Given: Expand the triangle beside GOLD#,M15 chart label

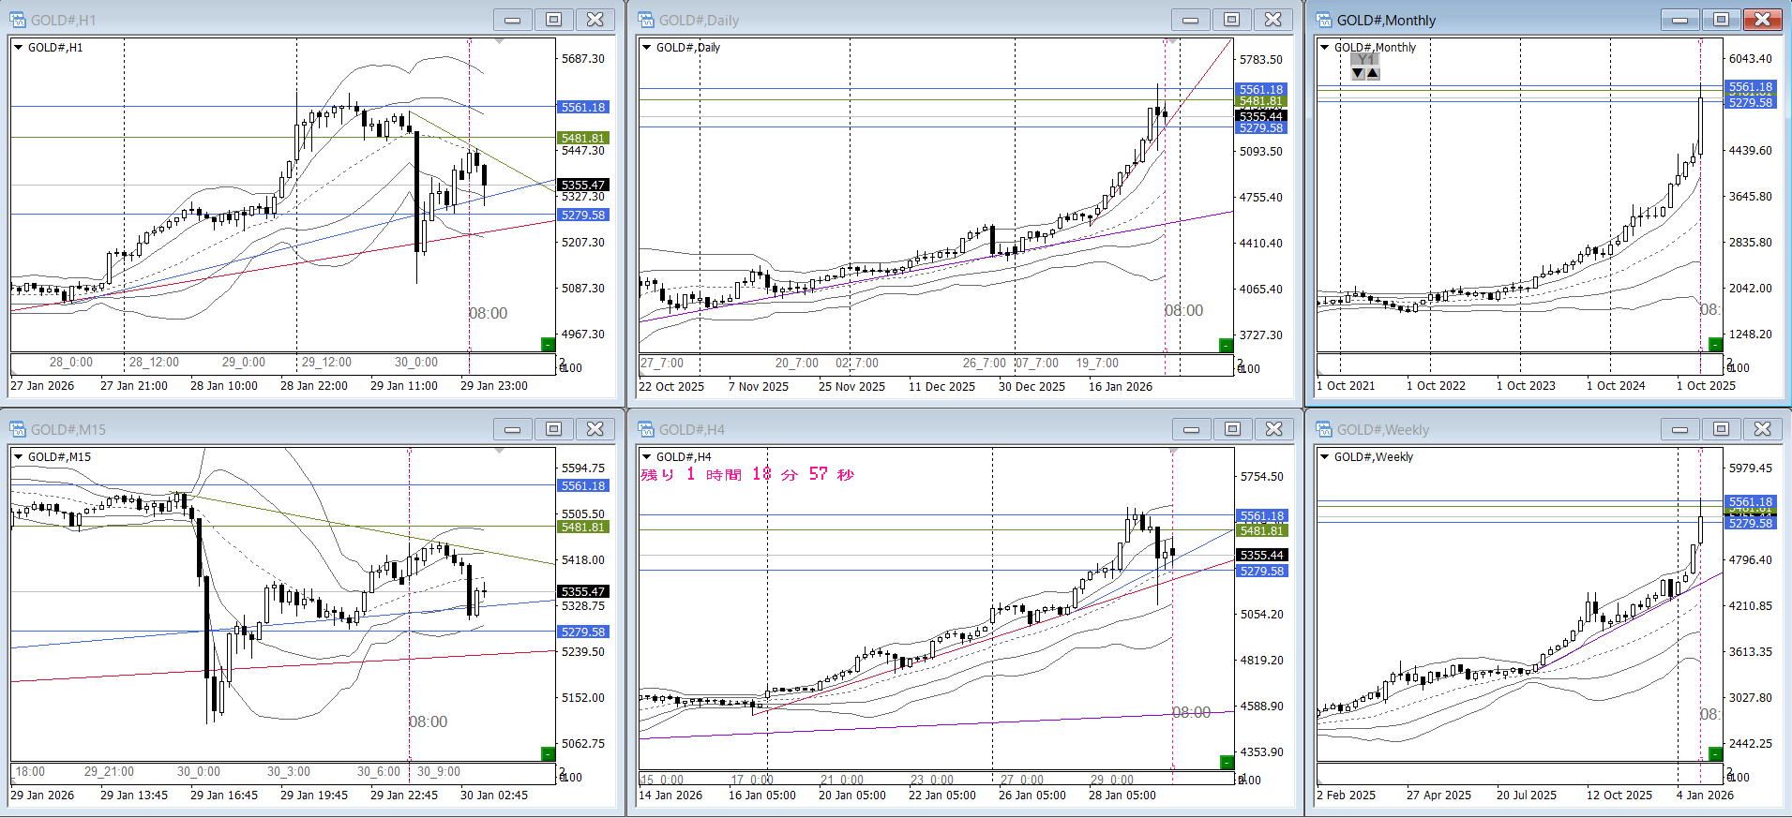Looking at the screenshot, I should point(18,456).
